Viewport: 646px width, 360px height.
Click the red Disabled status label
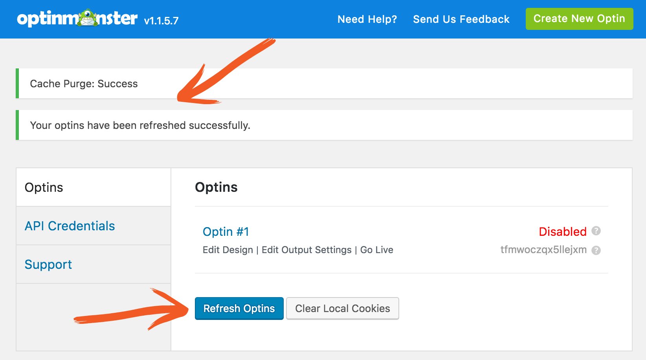coord(563,231)
